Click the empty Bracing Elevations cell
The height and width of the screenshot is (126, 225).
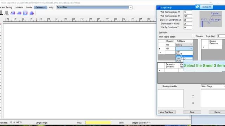click(x=215, y=47)
